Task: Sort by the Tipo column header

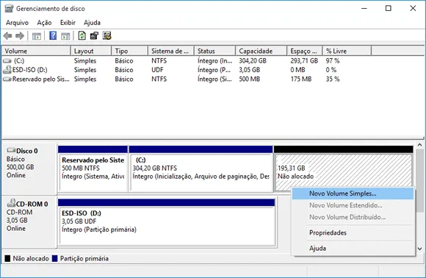Action: pyautogui.click(x=129, y=51)
